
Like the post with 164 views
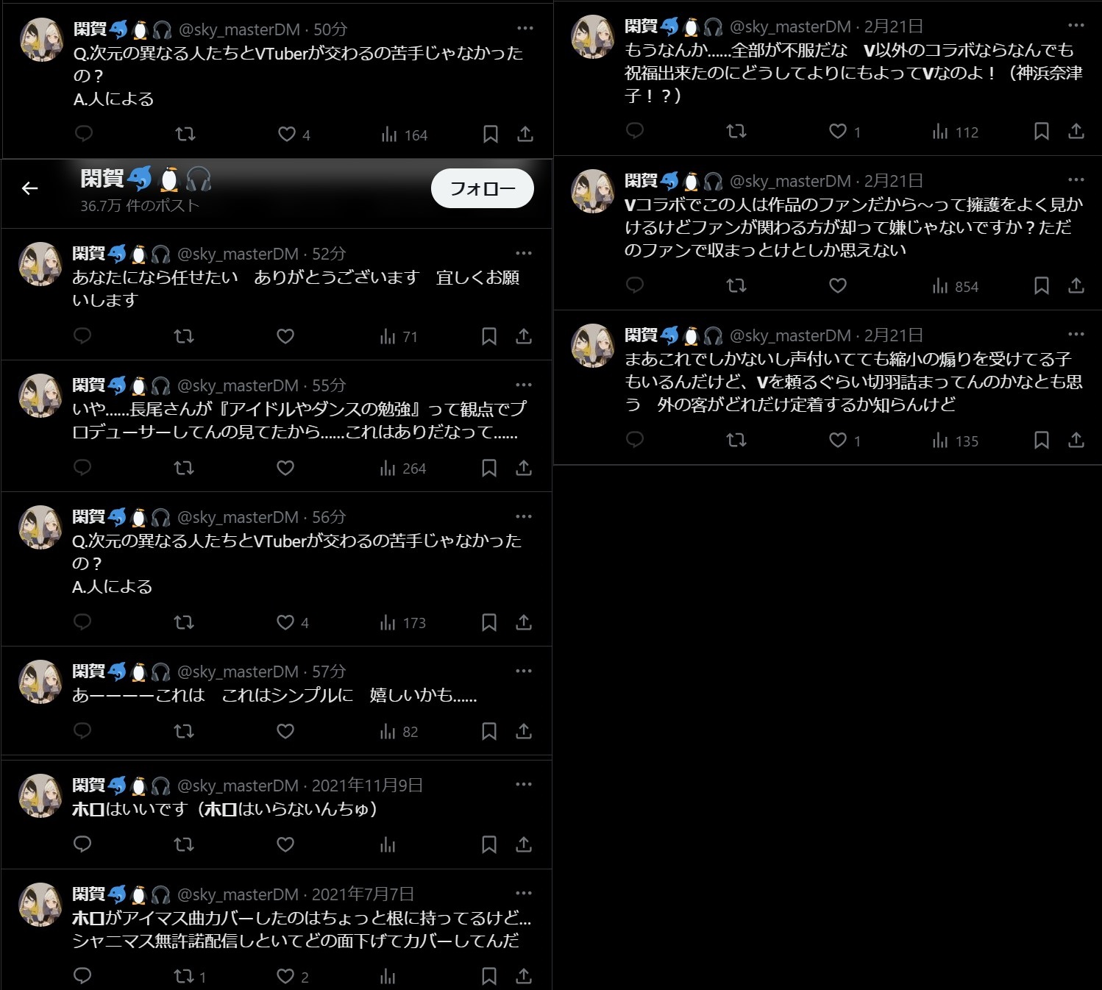tap(286, 134)
